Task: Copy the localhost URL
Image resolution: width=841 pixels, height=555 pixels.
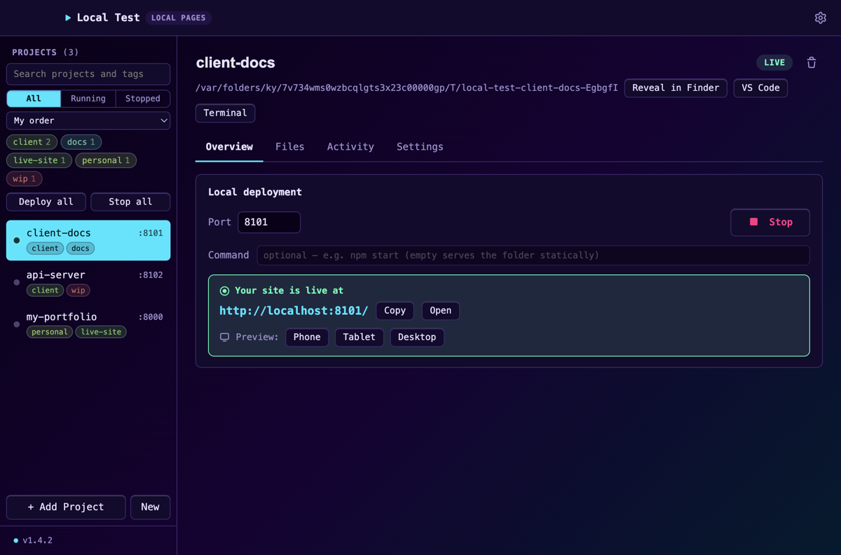Action: (395, 311)
